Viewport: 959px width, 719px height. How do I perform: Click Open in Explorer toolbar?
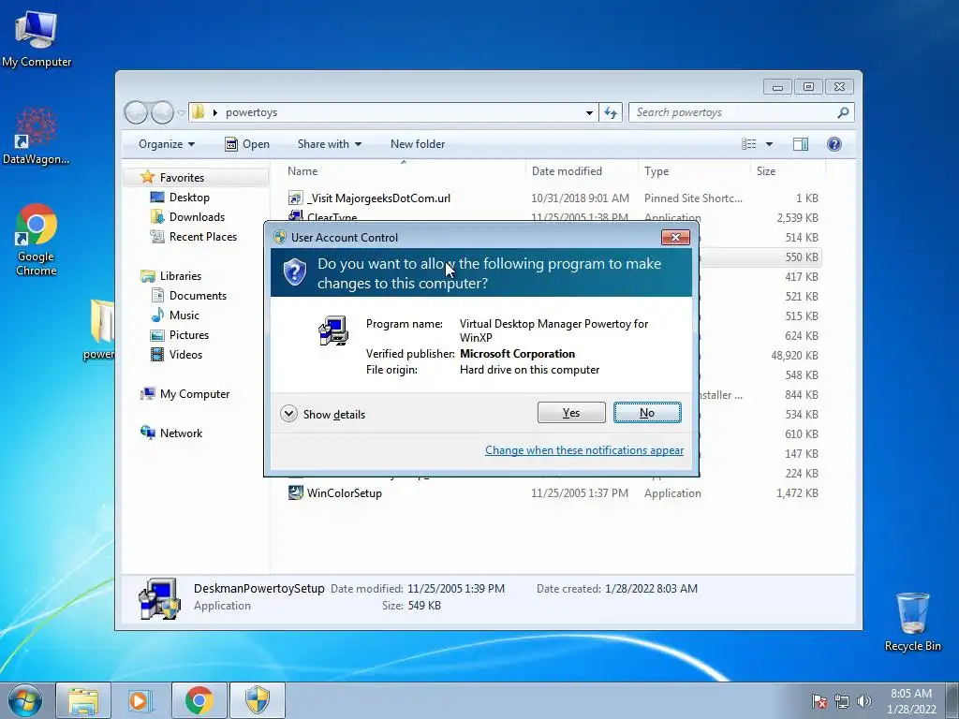[x=247, y=144]
